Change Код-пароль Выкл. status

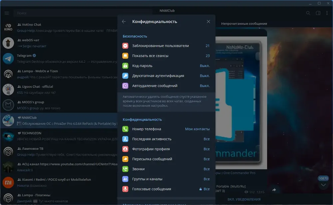(x=204, y=66)
